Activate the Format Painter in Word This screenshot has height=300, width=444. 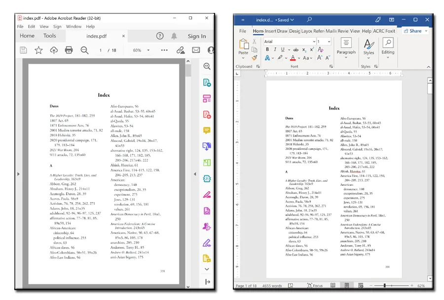tap(255, 57)
